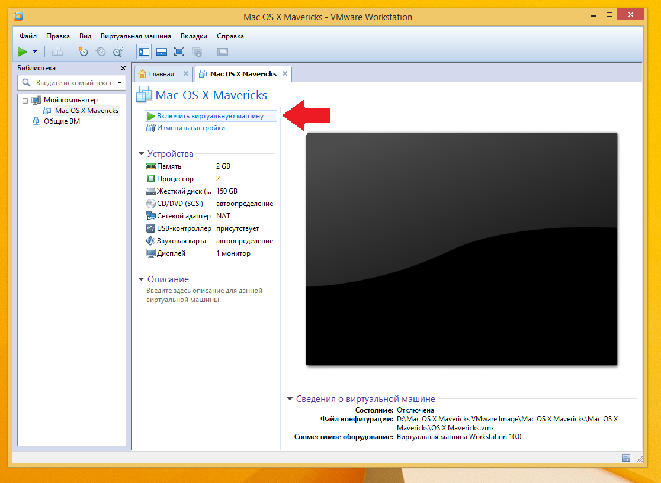Toggle the library sidebar view icon
Image resolution: width=661 pixels, height=483 pixels.
pos(144,52)
